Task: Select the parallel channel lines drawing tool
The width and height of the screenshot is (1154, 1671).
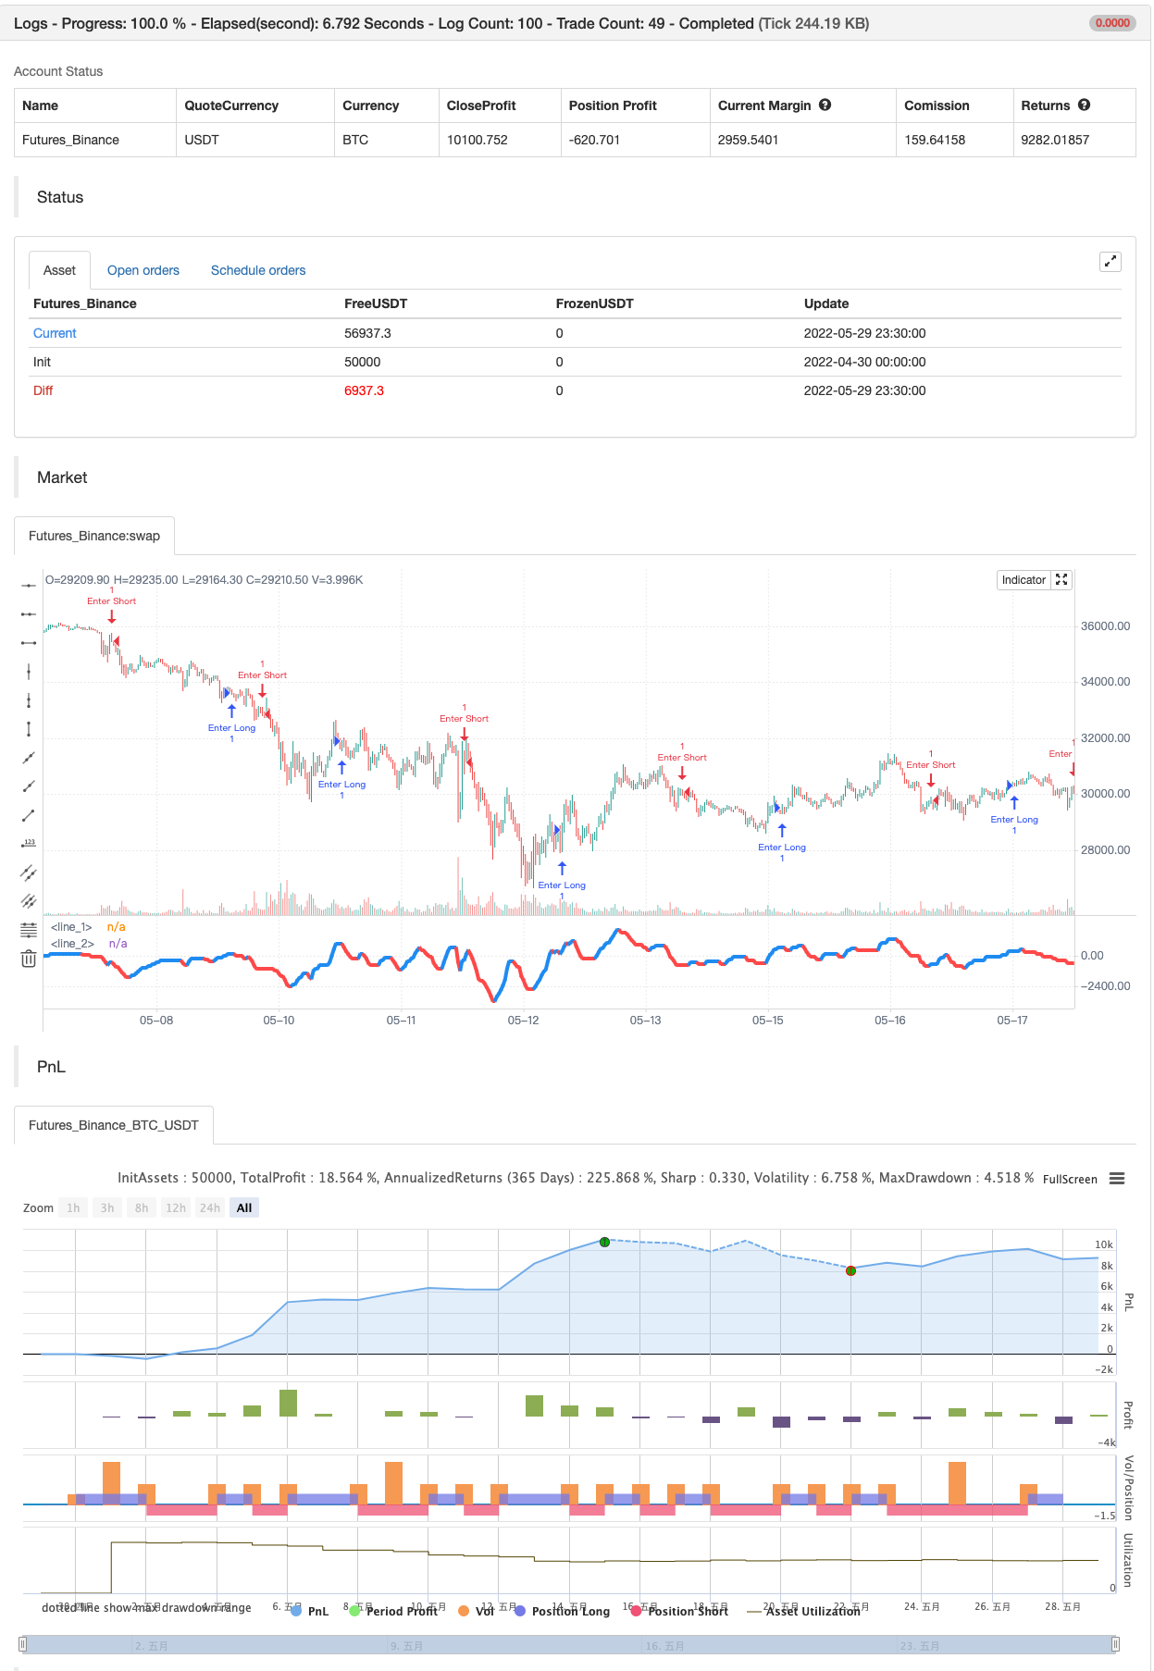Action: 29,873
